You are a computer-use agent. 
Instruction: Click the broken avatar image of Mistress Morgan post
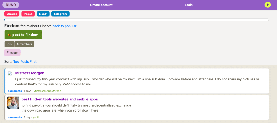(10, 73)
